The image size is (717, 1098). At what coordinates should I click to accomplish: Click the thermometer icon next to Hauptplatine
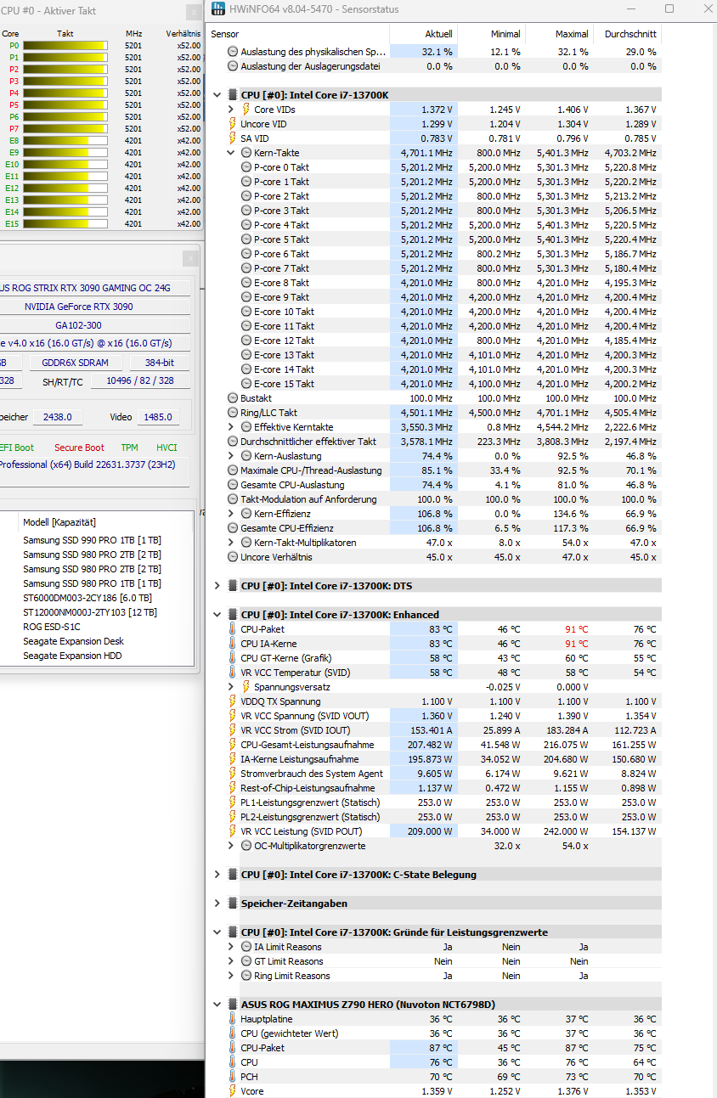point(233,1019)
